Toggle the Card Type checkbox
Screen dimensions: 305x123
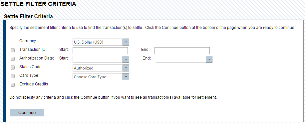pos(13,76)
